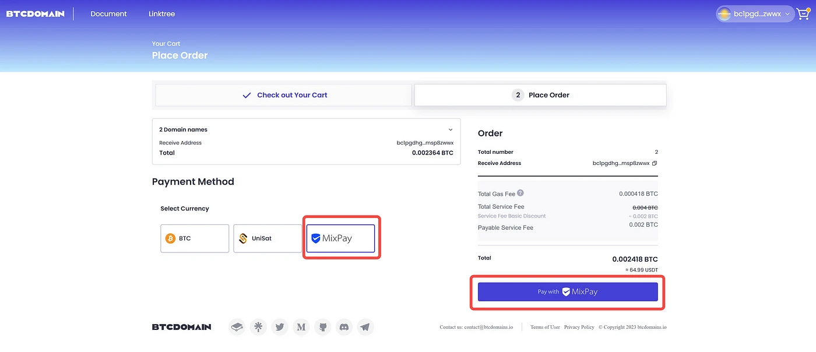This screenshot has height=352, width=816.
Task: Open the Medium blog icon
Action: pos(301,327)
